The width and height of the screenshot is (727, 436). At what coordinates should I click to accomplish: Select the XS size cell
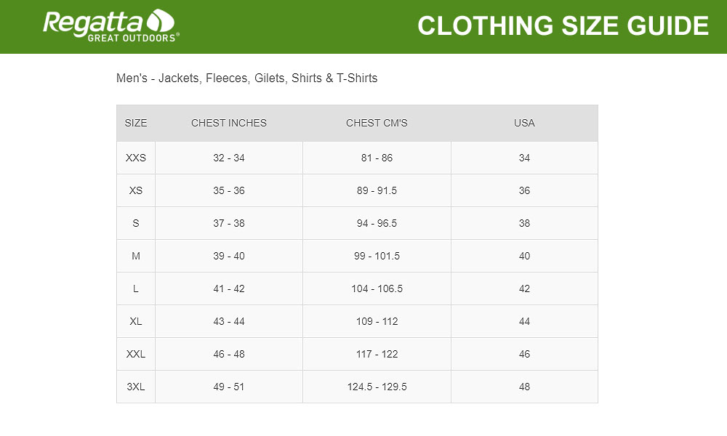coord(136,190)
